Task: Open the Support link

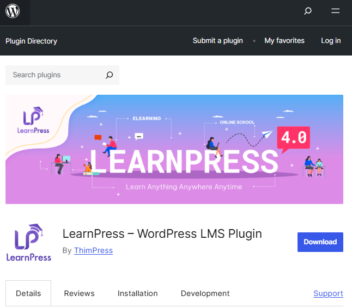Action: click(x=328, y=293)
